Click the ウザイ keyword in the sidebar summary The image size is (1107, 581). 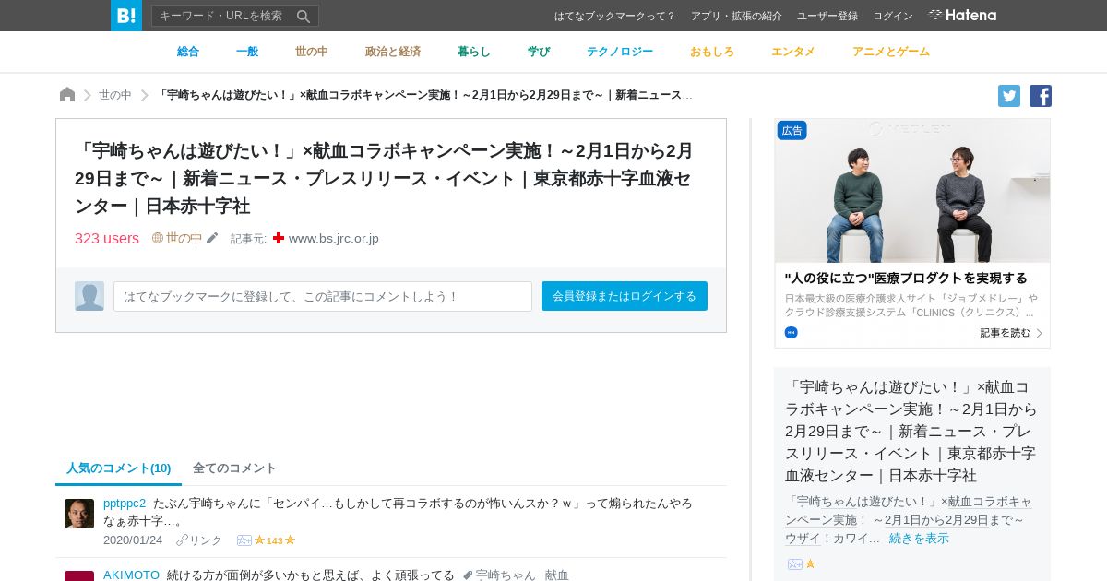[803, 538]
